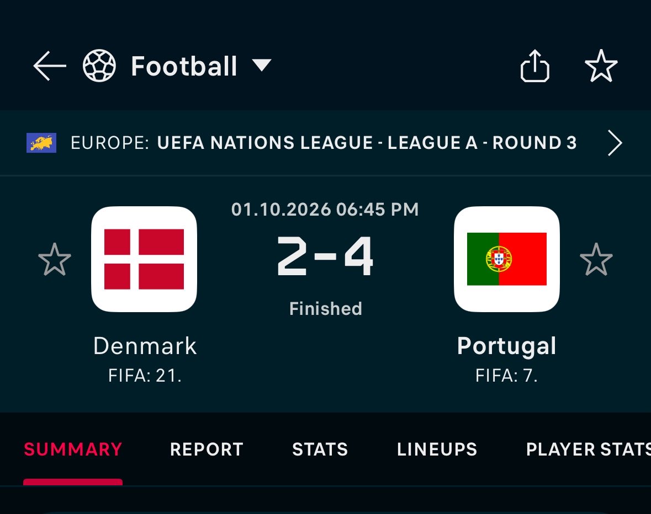Open the Denmark flag logo
The height and width of the screenshot is (514, 651).
(x=144, y=259)
